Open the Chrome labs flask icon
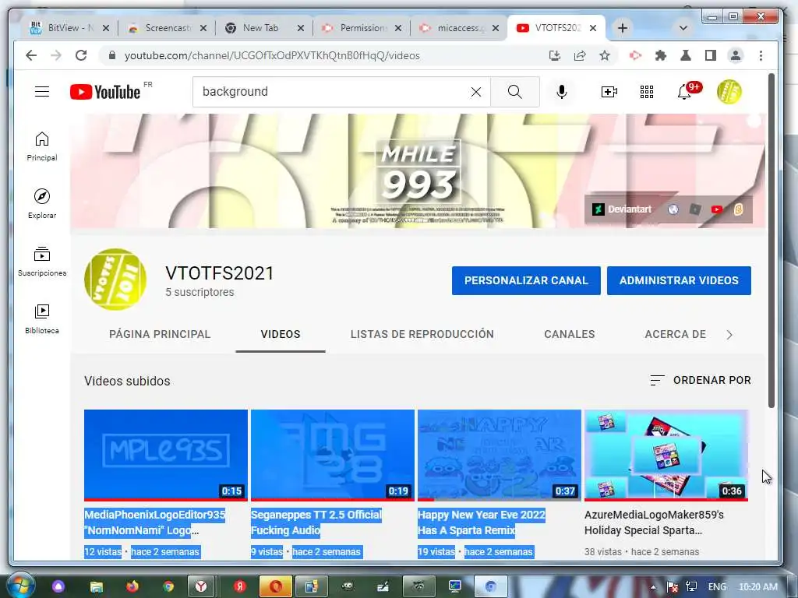Image resolution: width=798 pixels, height=598 pixels. [686, 55]
